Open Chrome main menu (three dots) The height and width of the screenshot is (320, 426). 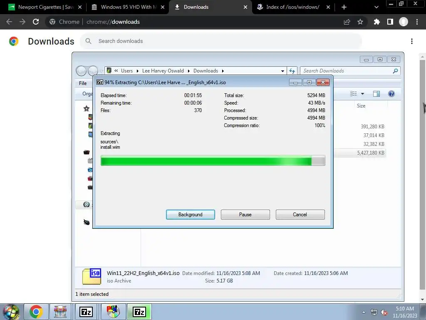(417, 22)
